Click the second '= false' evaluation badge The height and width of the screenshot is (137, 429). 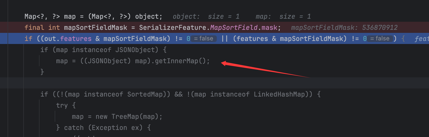pyautogui.click(x=380, y=38)
